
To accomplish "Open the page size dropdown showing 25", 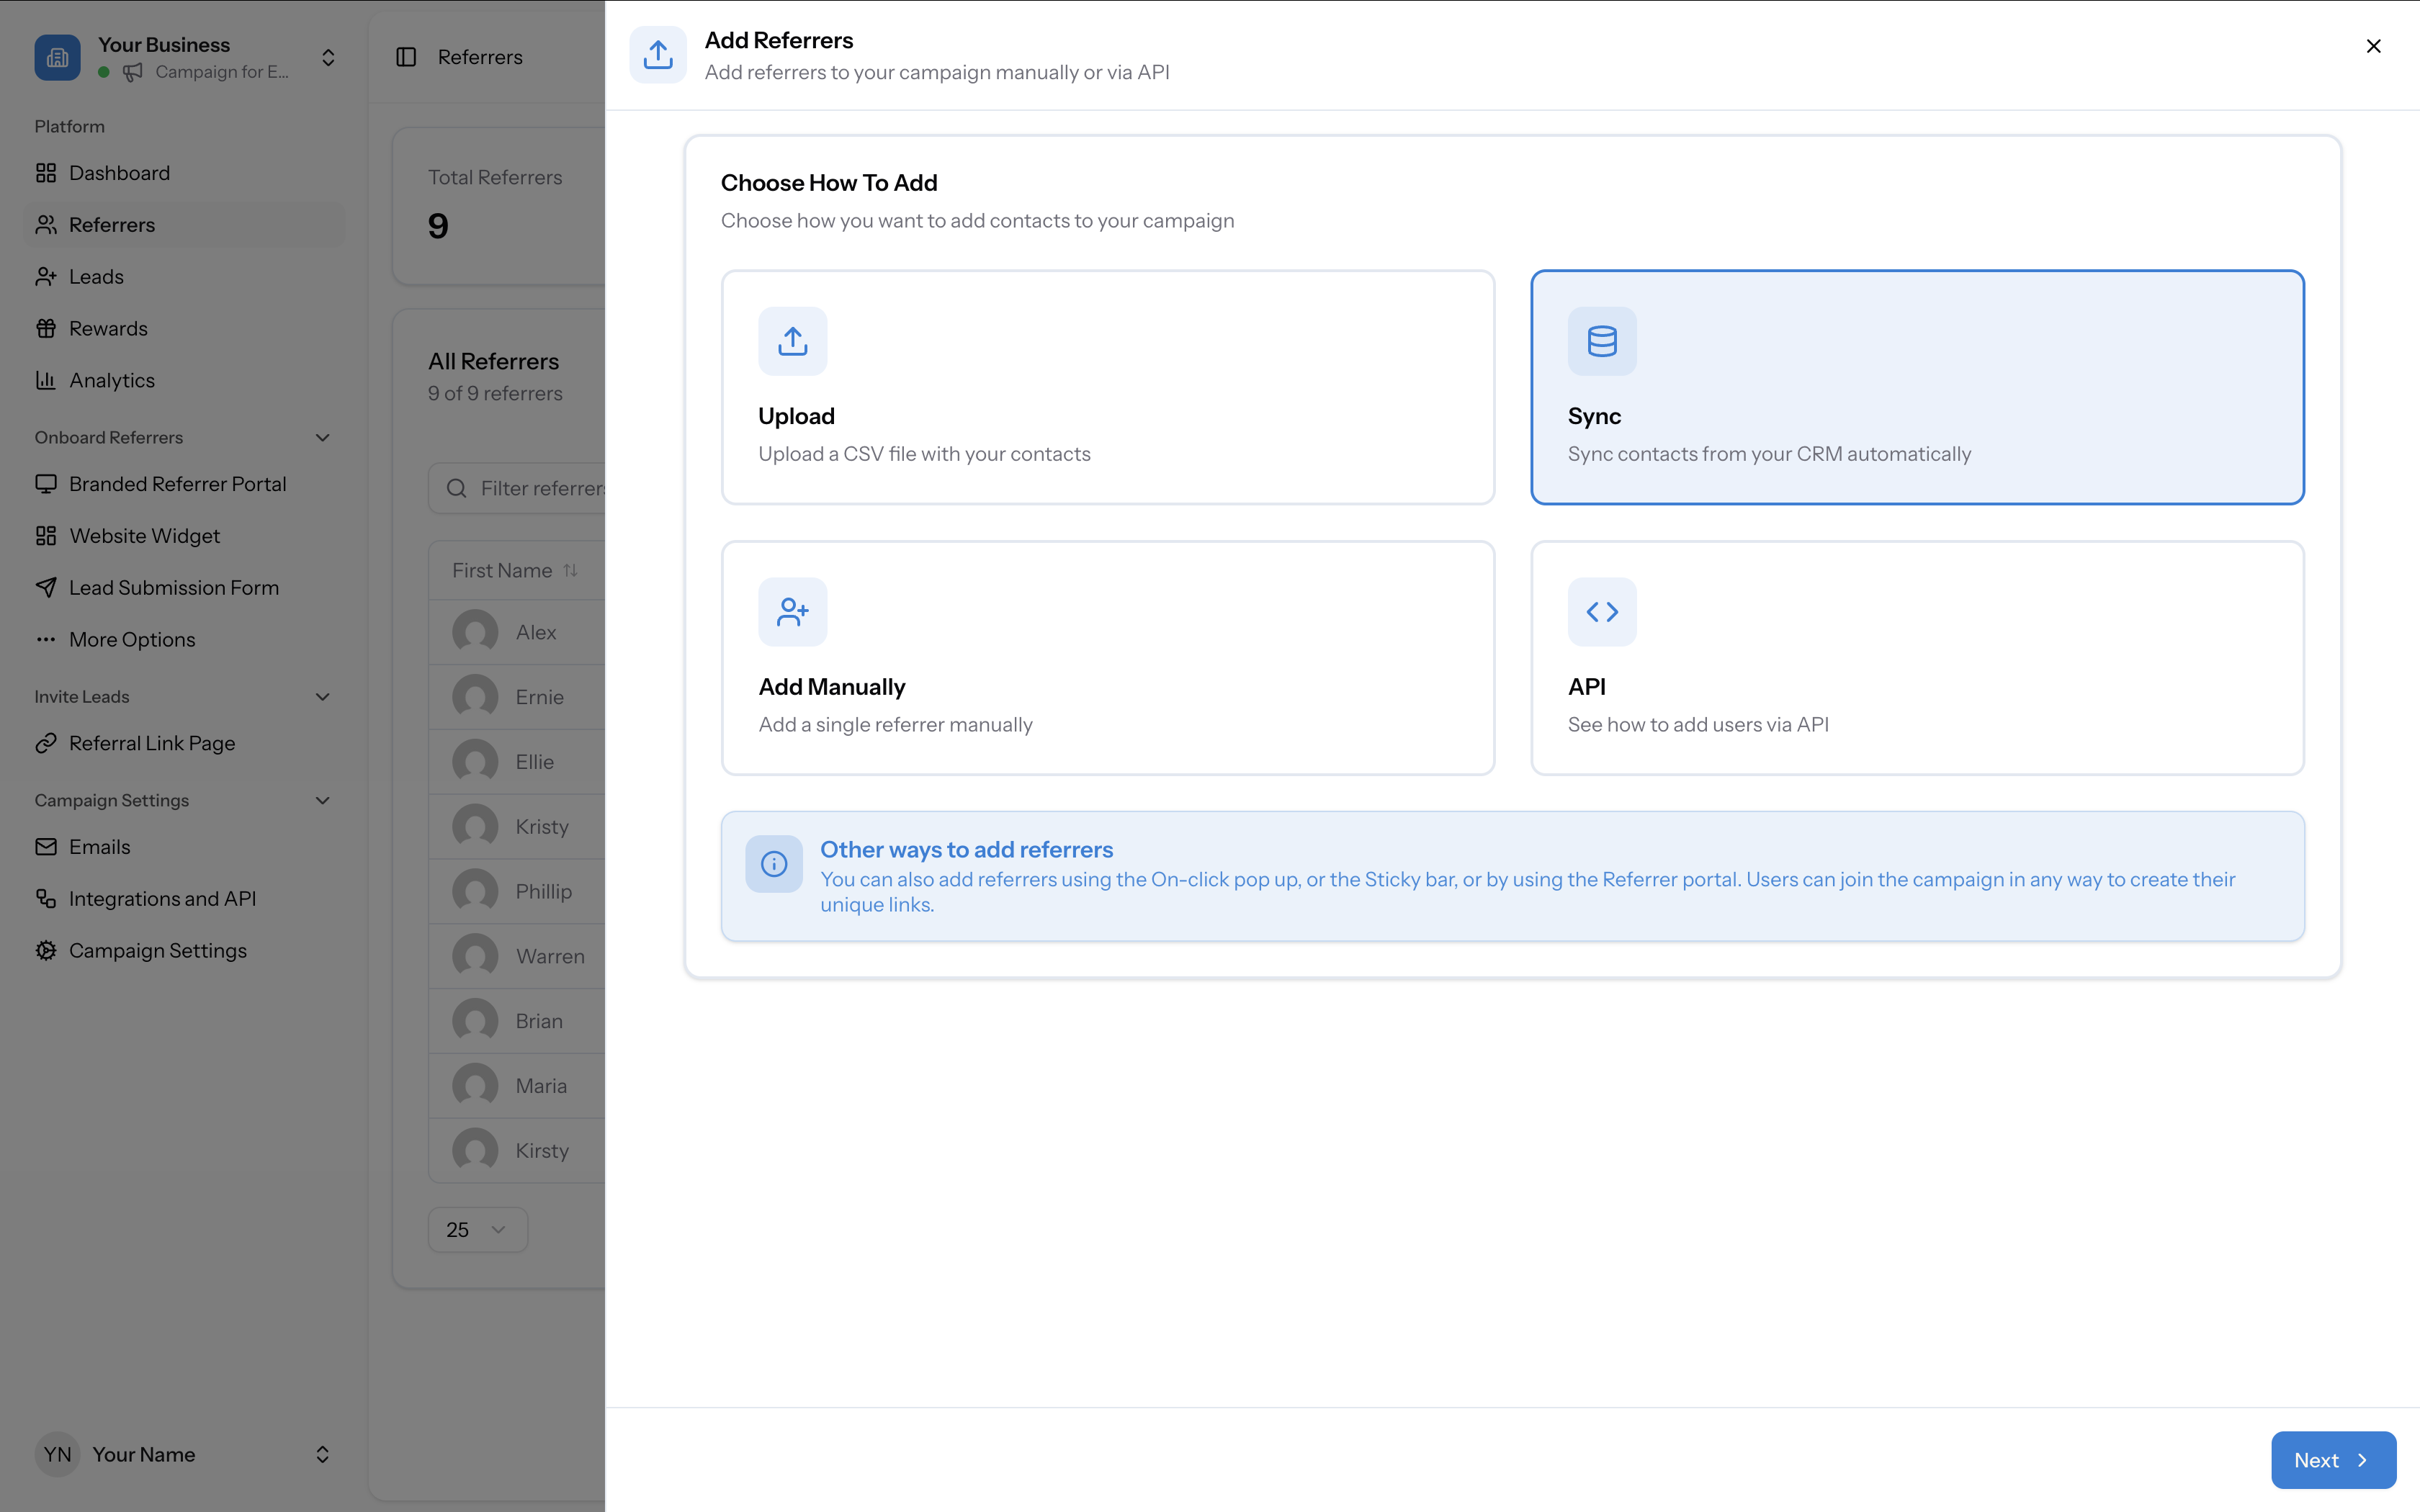I will pyautogui.click(x=477, y=1230).
